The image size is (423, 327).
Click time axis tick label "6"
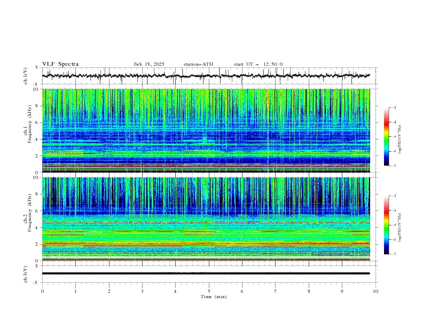242,291
